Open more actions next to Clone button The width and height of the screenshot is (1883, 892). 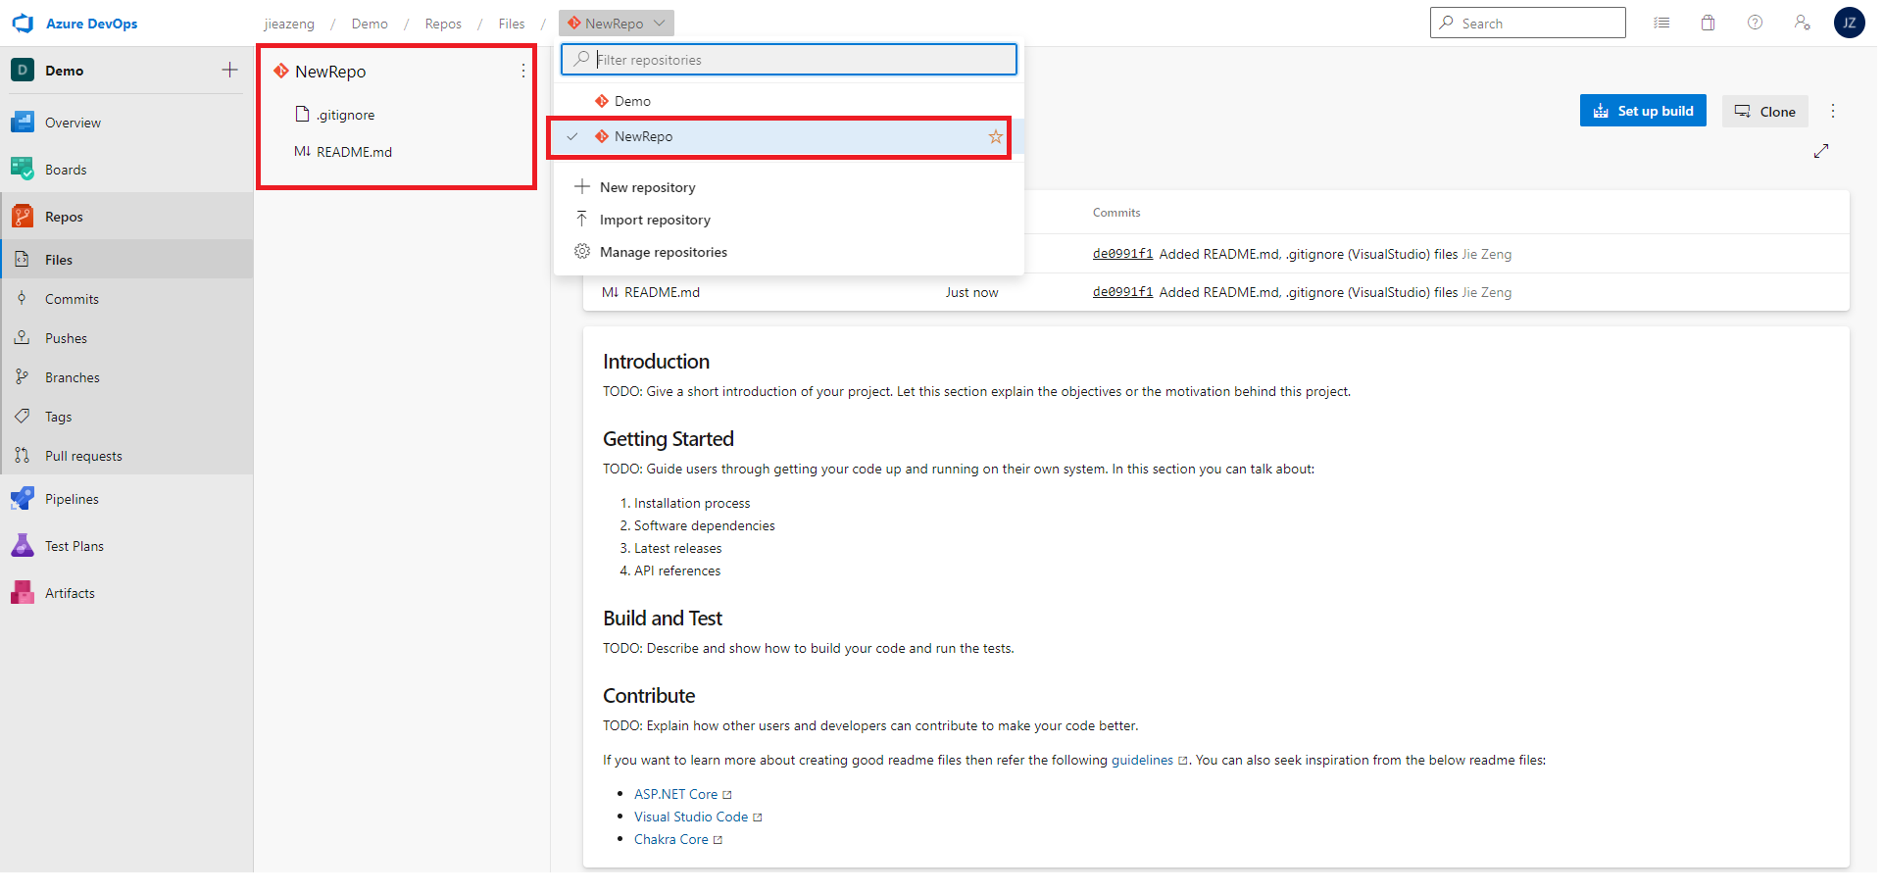pyautogui.click(x=1833, y=111)
